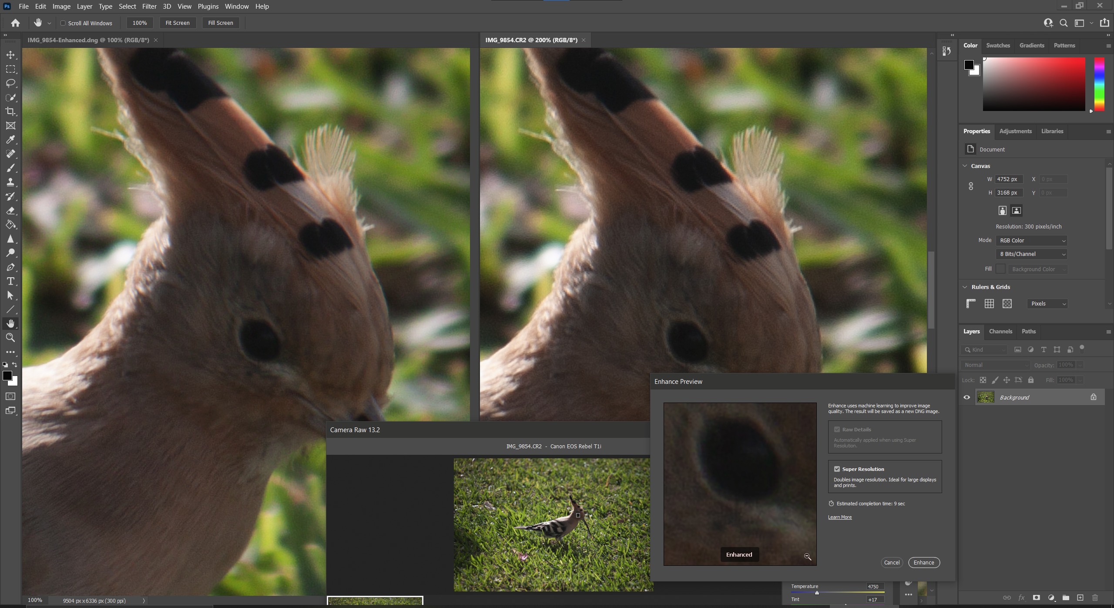Toggle Scroll All Windows checkbox

click(63, 23)
